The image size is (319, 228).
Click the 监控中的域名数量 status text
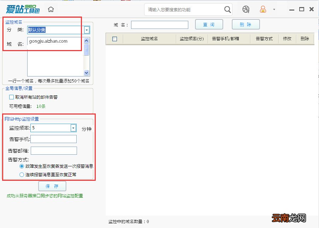coord(129,222)
